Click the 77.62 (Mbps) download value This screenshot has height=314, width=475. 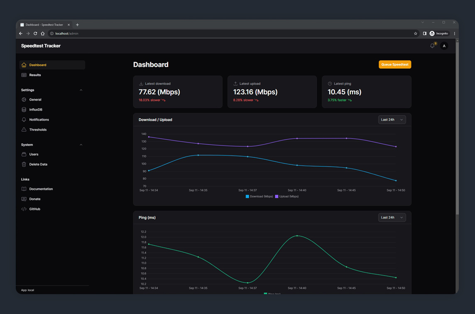(159, 92)
